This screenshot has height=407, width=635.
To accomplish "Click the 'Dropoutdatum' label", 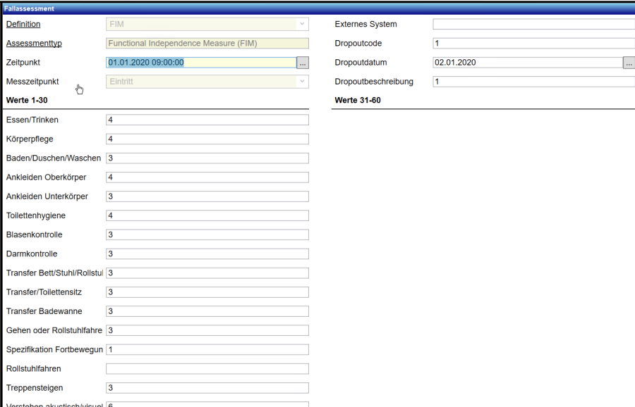I will tap(361, 63).
